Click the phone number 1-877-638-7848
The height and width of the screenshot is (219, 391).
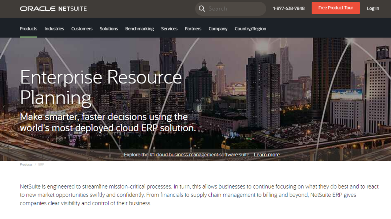pyautogui.click(x=288, y=8)
